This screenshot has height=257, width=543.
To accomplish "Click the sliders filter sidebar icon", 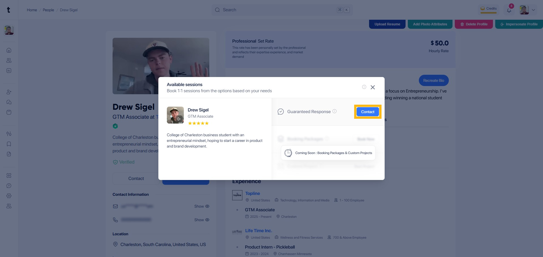I will 9,134.
